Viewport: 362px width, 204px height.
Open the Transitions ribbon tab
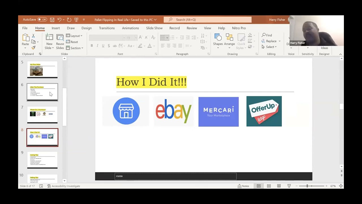click(107, 28)
